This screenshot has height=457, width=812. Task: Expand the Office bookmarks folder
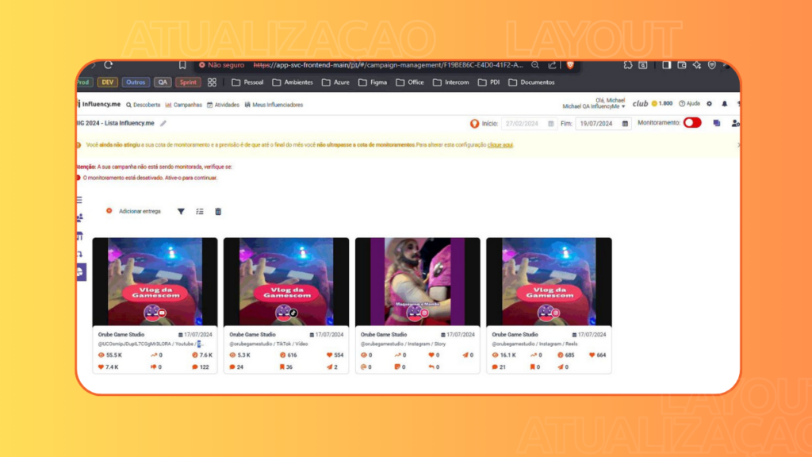(x=410, y=83)
